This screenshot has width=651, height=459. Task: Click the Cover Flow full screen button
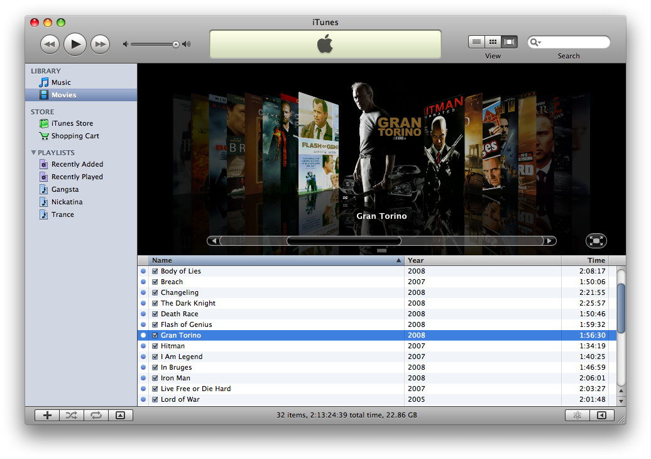(x=596, y=241)
